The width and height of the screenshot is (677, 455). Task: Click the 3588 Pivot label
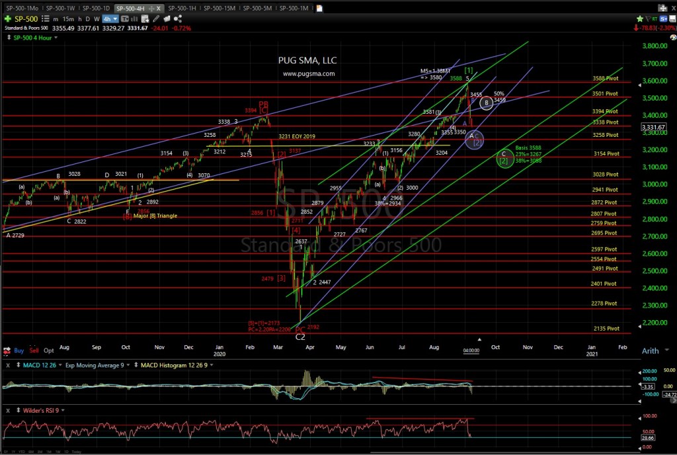[x=606, y=78]
